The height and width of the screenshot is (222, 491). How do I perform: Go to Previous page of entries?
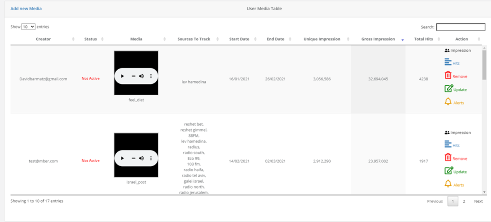pos(435,201)
